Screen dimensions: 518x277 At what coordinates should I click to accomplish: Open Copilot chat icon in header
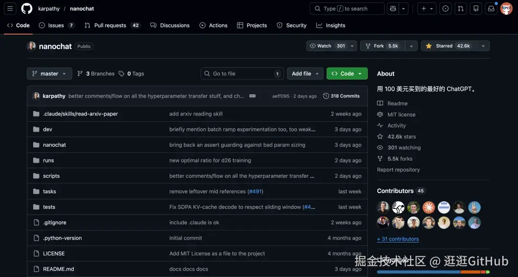(393, 9)
